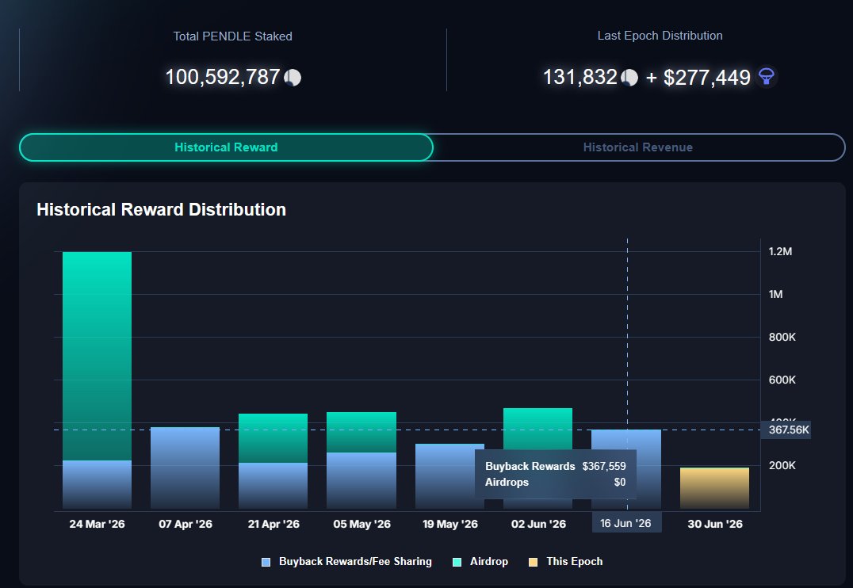Click the Buyback Rewards/Fee Sharing legend label
Screen dimensions: 853x588
355,561
